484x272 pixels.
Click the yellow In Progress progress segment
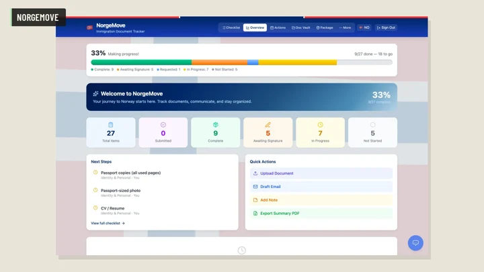(x=298, y=62)
